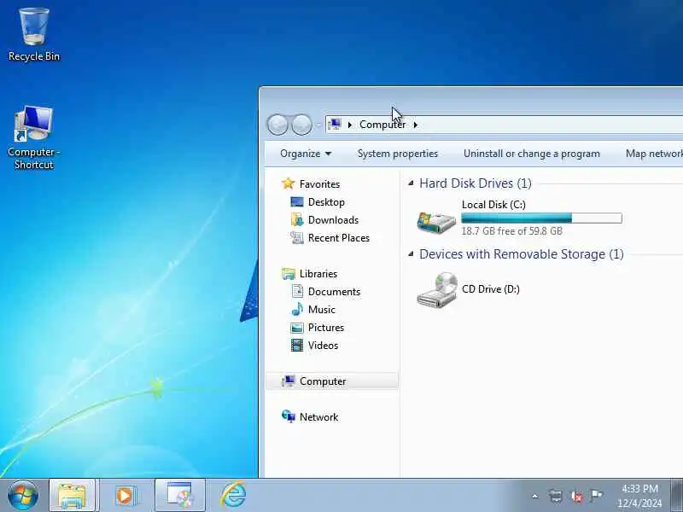The width and height of the screenshot is (683, 512).
Task: Open the Documents library
Action: (334, 292)
